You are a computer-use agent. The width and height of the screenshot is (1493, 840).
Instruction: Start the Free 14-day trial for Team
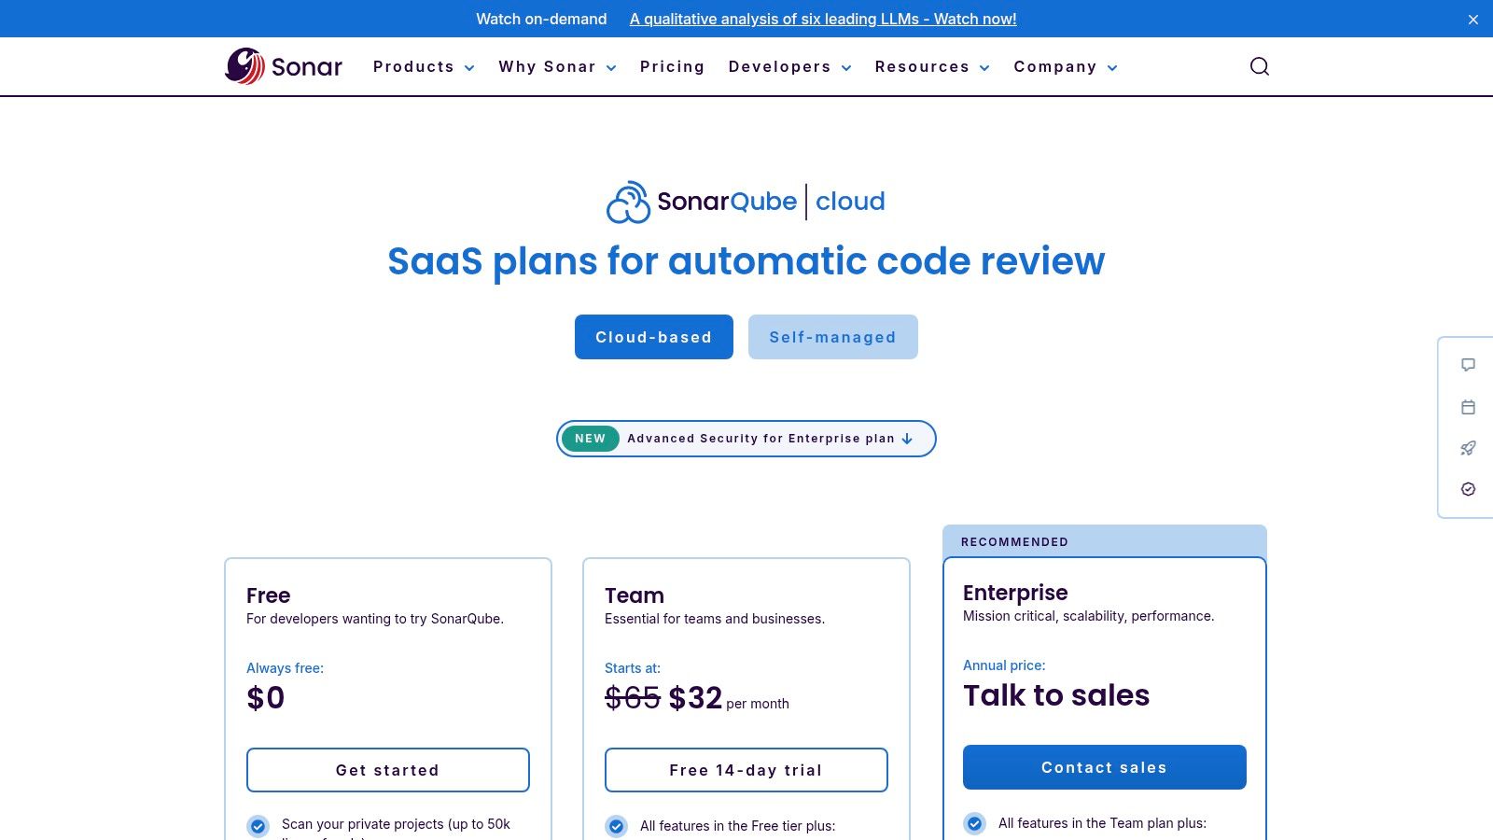[746, 770]
